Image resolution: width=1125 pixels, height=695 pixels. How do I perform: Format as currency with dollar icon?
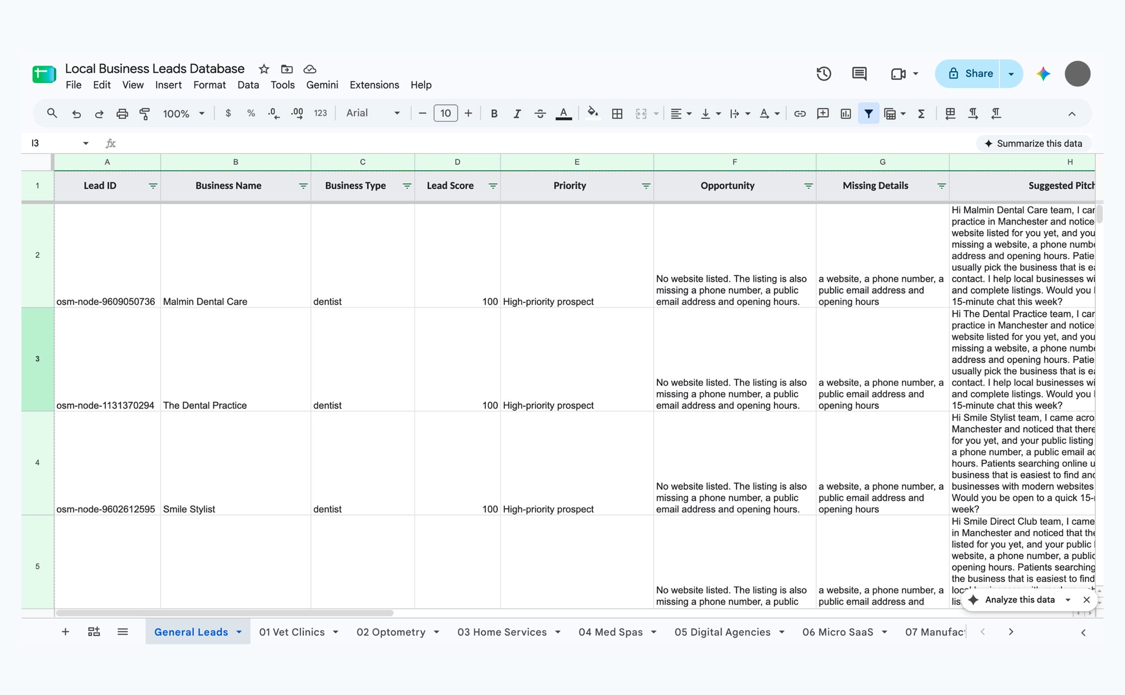[x=228, y=113]
